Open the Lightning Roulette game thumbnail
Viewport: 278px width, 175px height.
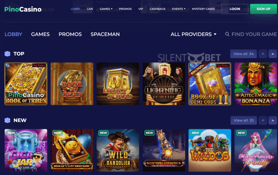tap(164, 84)
